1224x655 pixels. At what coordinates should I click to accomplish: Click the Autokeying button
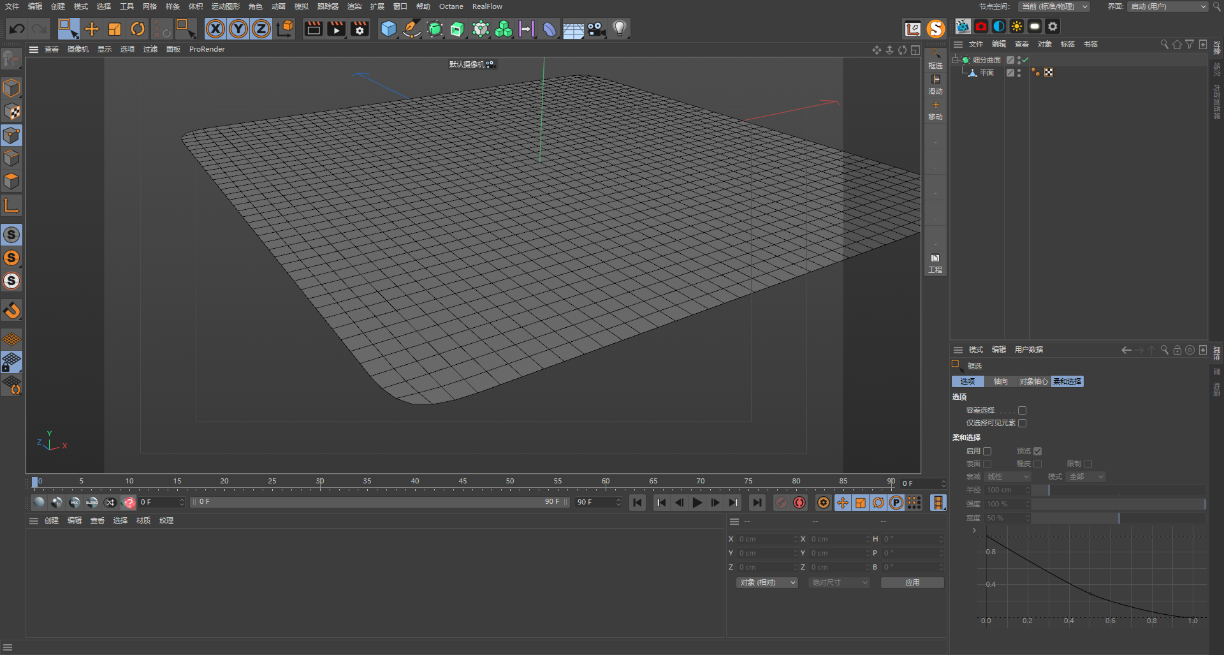(799, 503)
